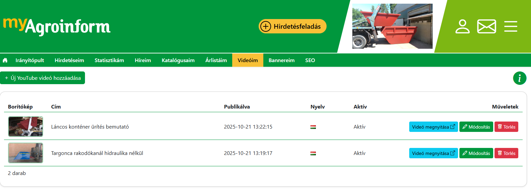Select the Híreim tab
The image size is (531, 189).
point(143,60)
